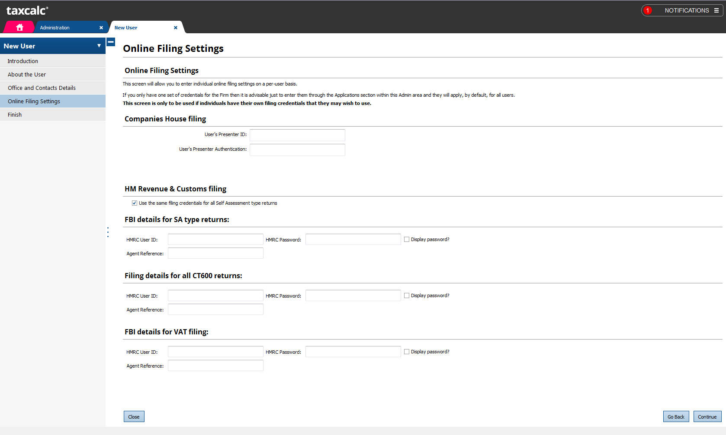Tick Display password for CT600 returns
The height and width of the screenshot is (435, 726).
[x=407, y=295]
